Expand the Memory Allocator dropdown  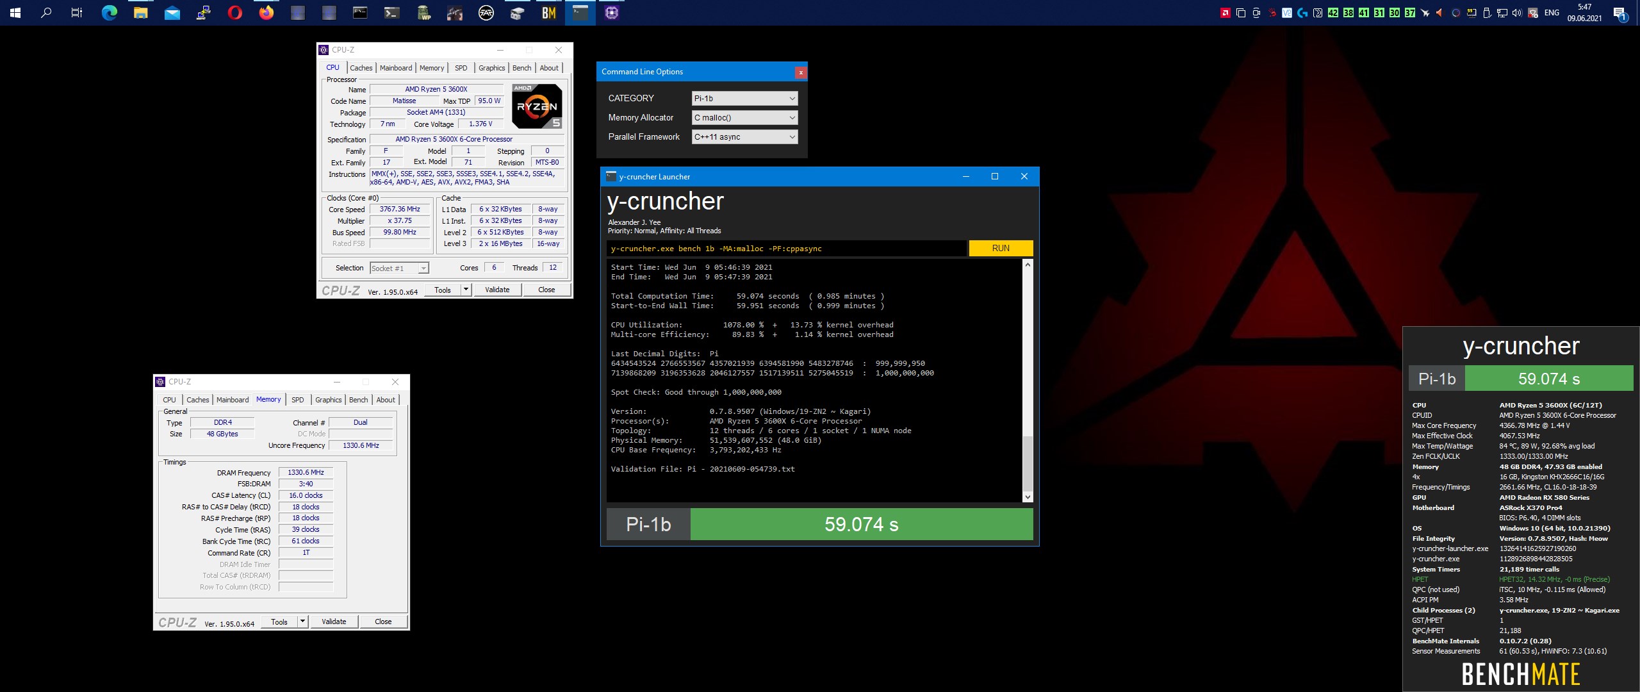pos(745,117)
